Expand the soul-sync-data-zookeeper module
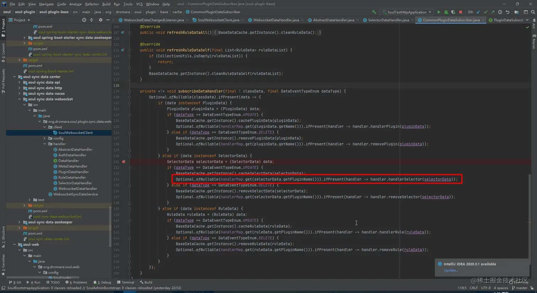 coord(20,222)
